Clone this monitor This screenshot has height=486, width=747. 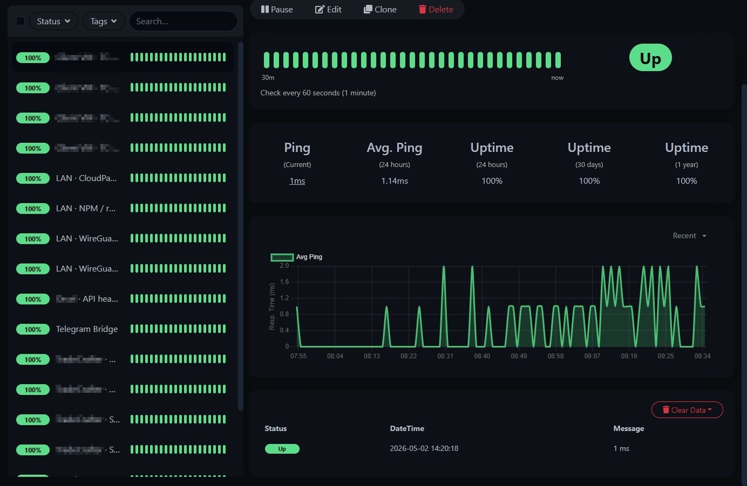coord(380,9)
